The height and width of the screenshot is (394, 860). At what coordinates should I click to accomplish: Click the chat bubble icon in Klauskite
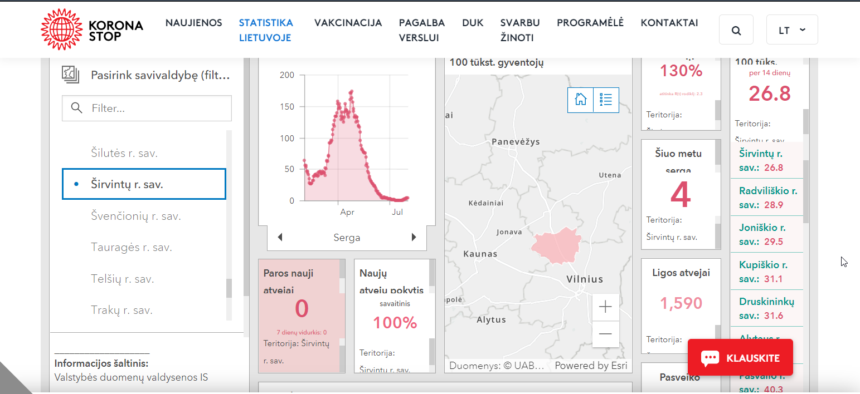click(710, 358)
